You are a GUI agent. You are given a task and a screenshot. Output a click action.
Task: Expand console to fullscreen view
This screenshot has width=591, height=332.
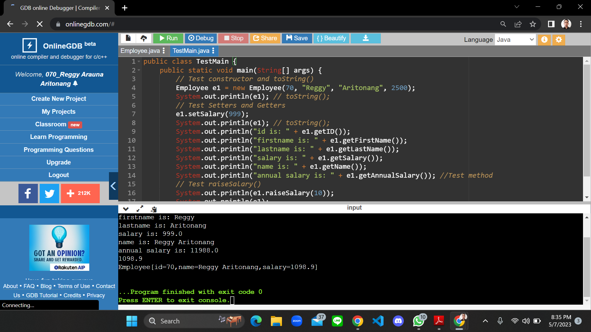click(140, 209)
